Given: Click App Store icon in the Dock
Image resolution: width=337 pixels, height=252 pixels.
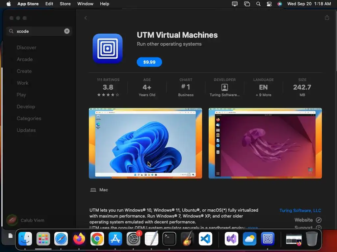Looking at the screenshot, I should coord(116,239).
